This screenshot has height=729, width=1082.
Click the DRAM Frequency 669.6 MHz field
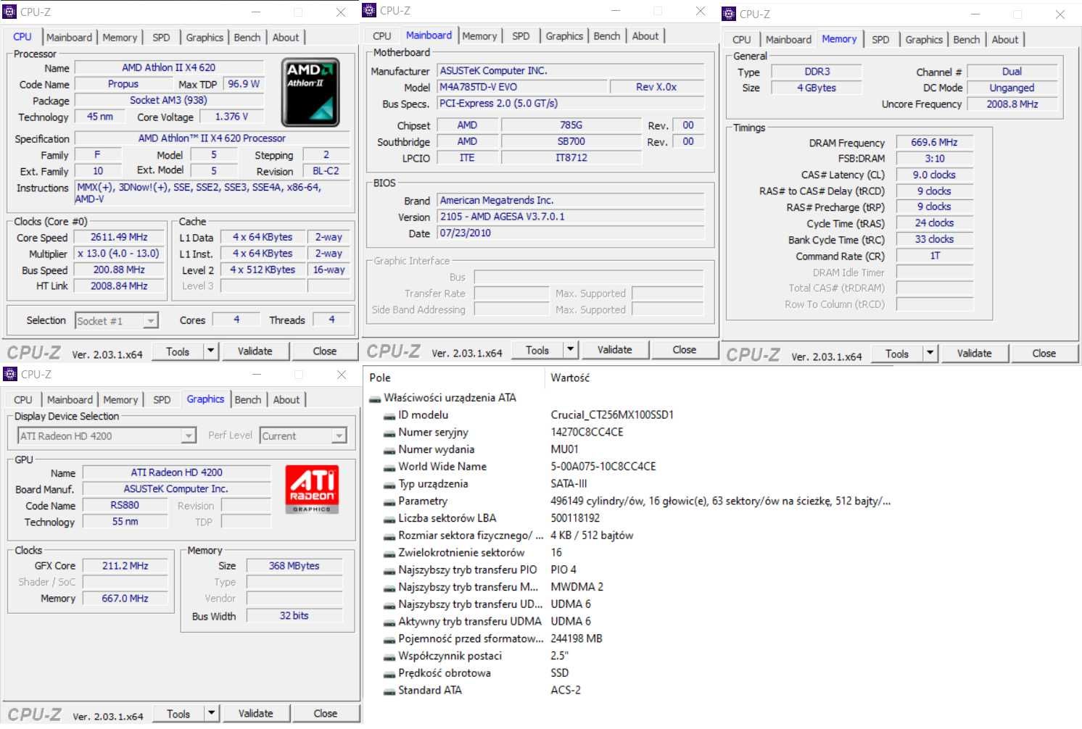point(934,143)
